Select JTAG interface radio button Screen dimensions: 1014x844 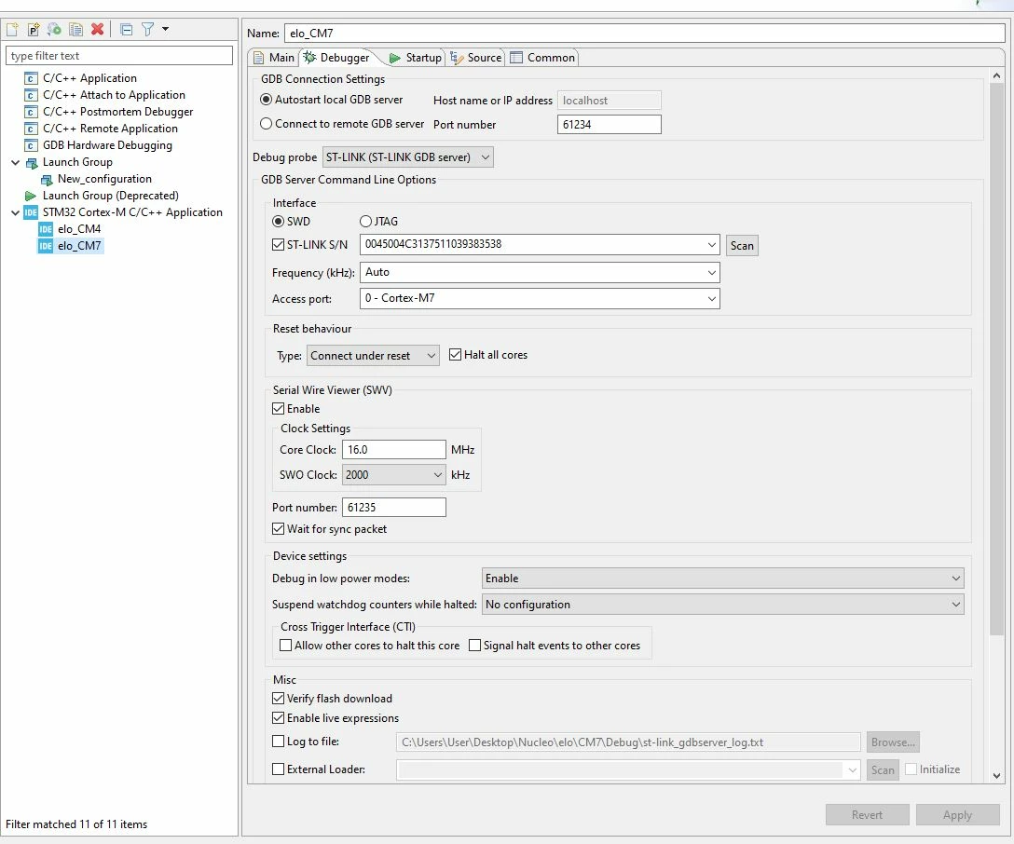379,221
